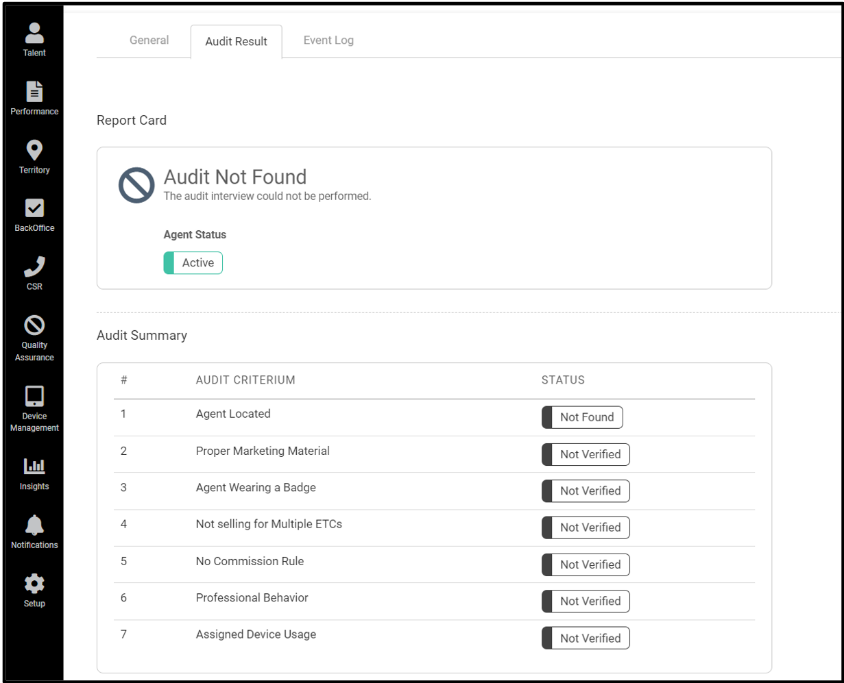Click Not selling for Multiple ETCs text
Viewport: 844px width, 683px height.
(x=269, y=525)
